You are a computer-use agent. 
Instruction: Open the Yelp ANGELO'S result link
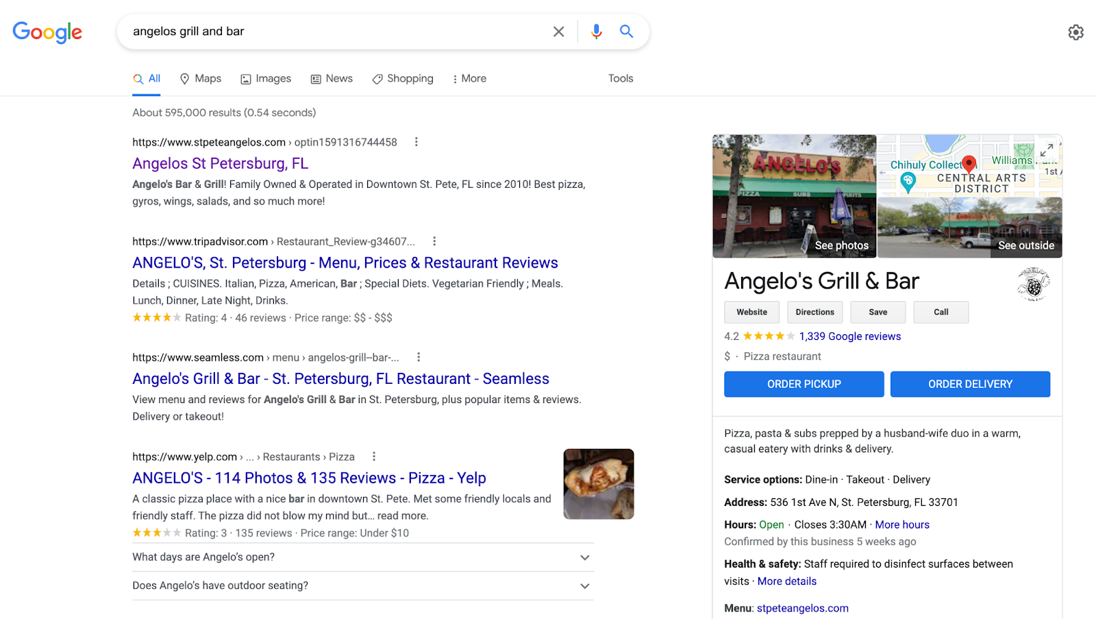[x=309, y=478]
